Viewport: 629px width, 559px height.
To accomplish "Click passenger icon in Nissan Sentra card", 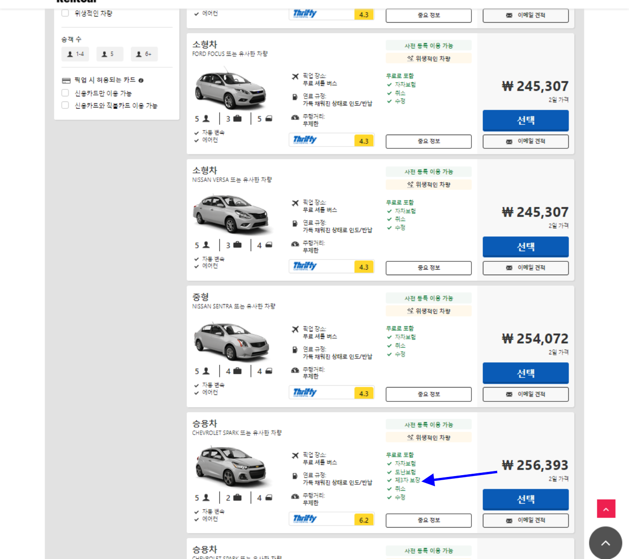I will click(206, 371).
